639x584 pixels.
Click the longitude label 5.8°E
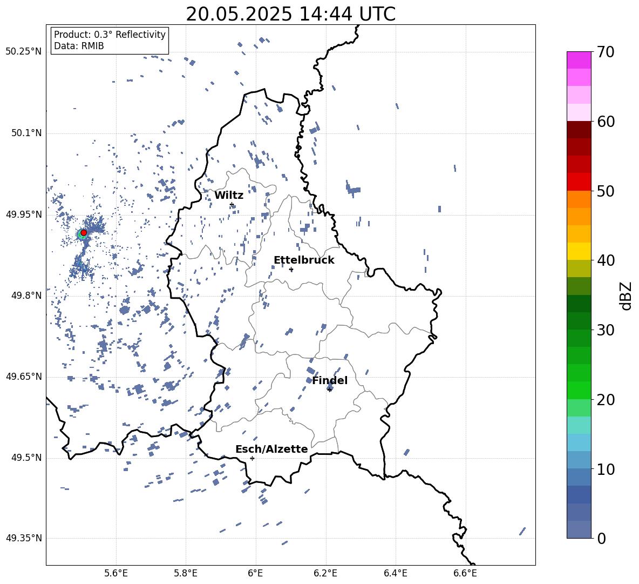[186, 573]
